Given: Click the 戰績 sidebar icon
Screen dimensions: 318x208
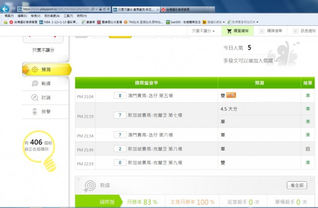Looking at the screenshot, I should (x=35, y=84).
